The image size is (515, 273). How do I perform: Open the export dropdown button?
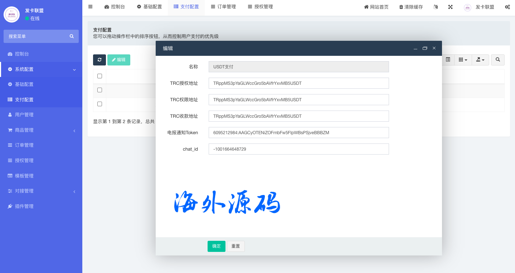(x=480, y=60)
